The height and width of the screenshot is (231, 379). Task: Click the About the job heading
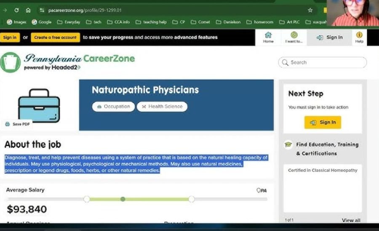point(33,144)
